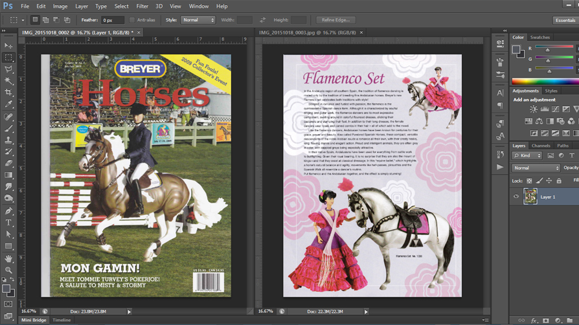Hide Layer 1 using eye icon
Screen dimensions: 579x325
coord(516,197)
